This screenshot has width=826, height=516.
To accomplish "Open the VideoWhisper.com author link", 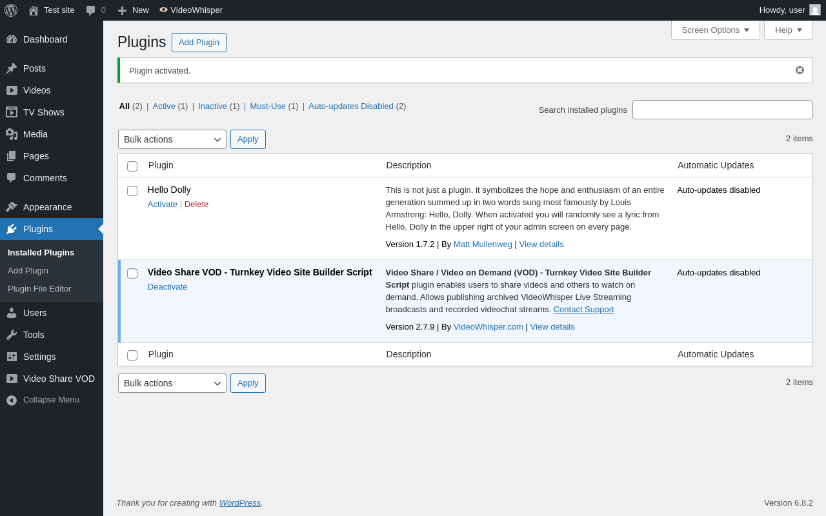I will [x=489, y=327].
